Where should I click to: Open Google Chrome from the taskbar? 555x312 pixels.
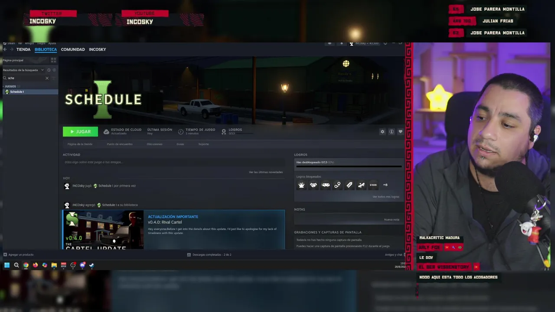(26, 265)
